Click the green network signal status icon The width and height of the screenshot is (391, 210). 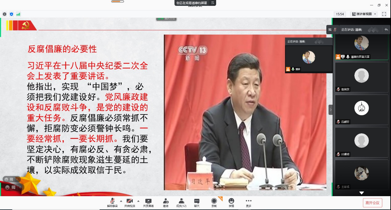pos(18,14)
